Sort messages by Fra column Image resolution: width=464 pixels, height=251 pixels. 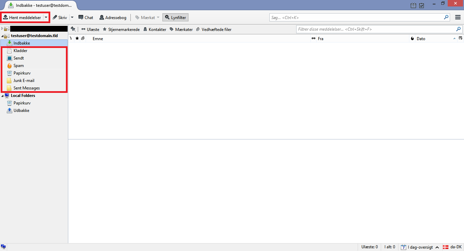click(x=363, y=38)
